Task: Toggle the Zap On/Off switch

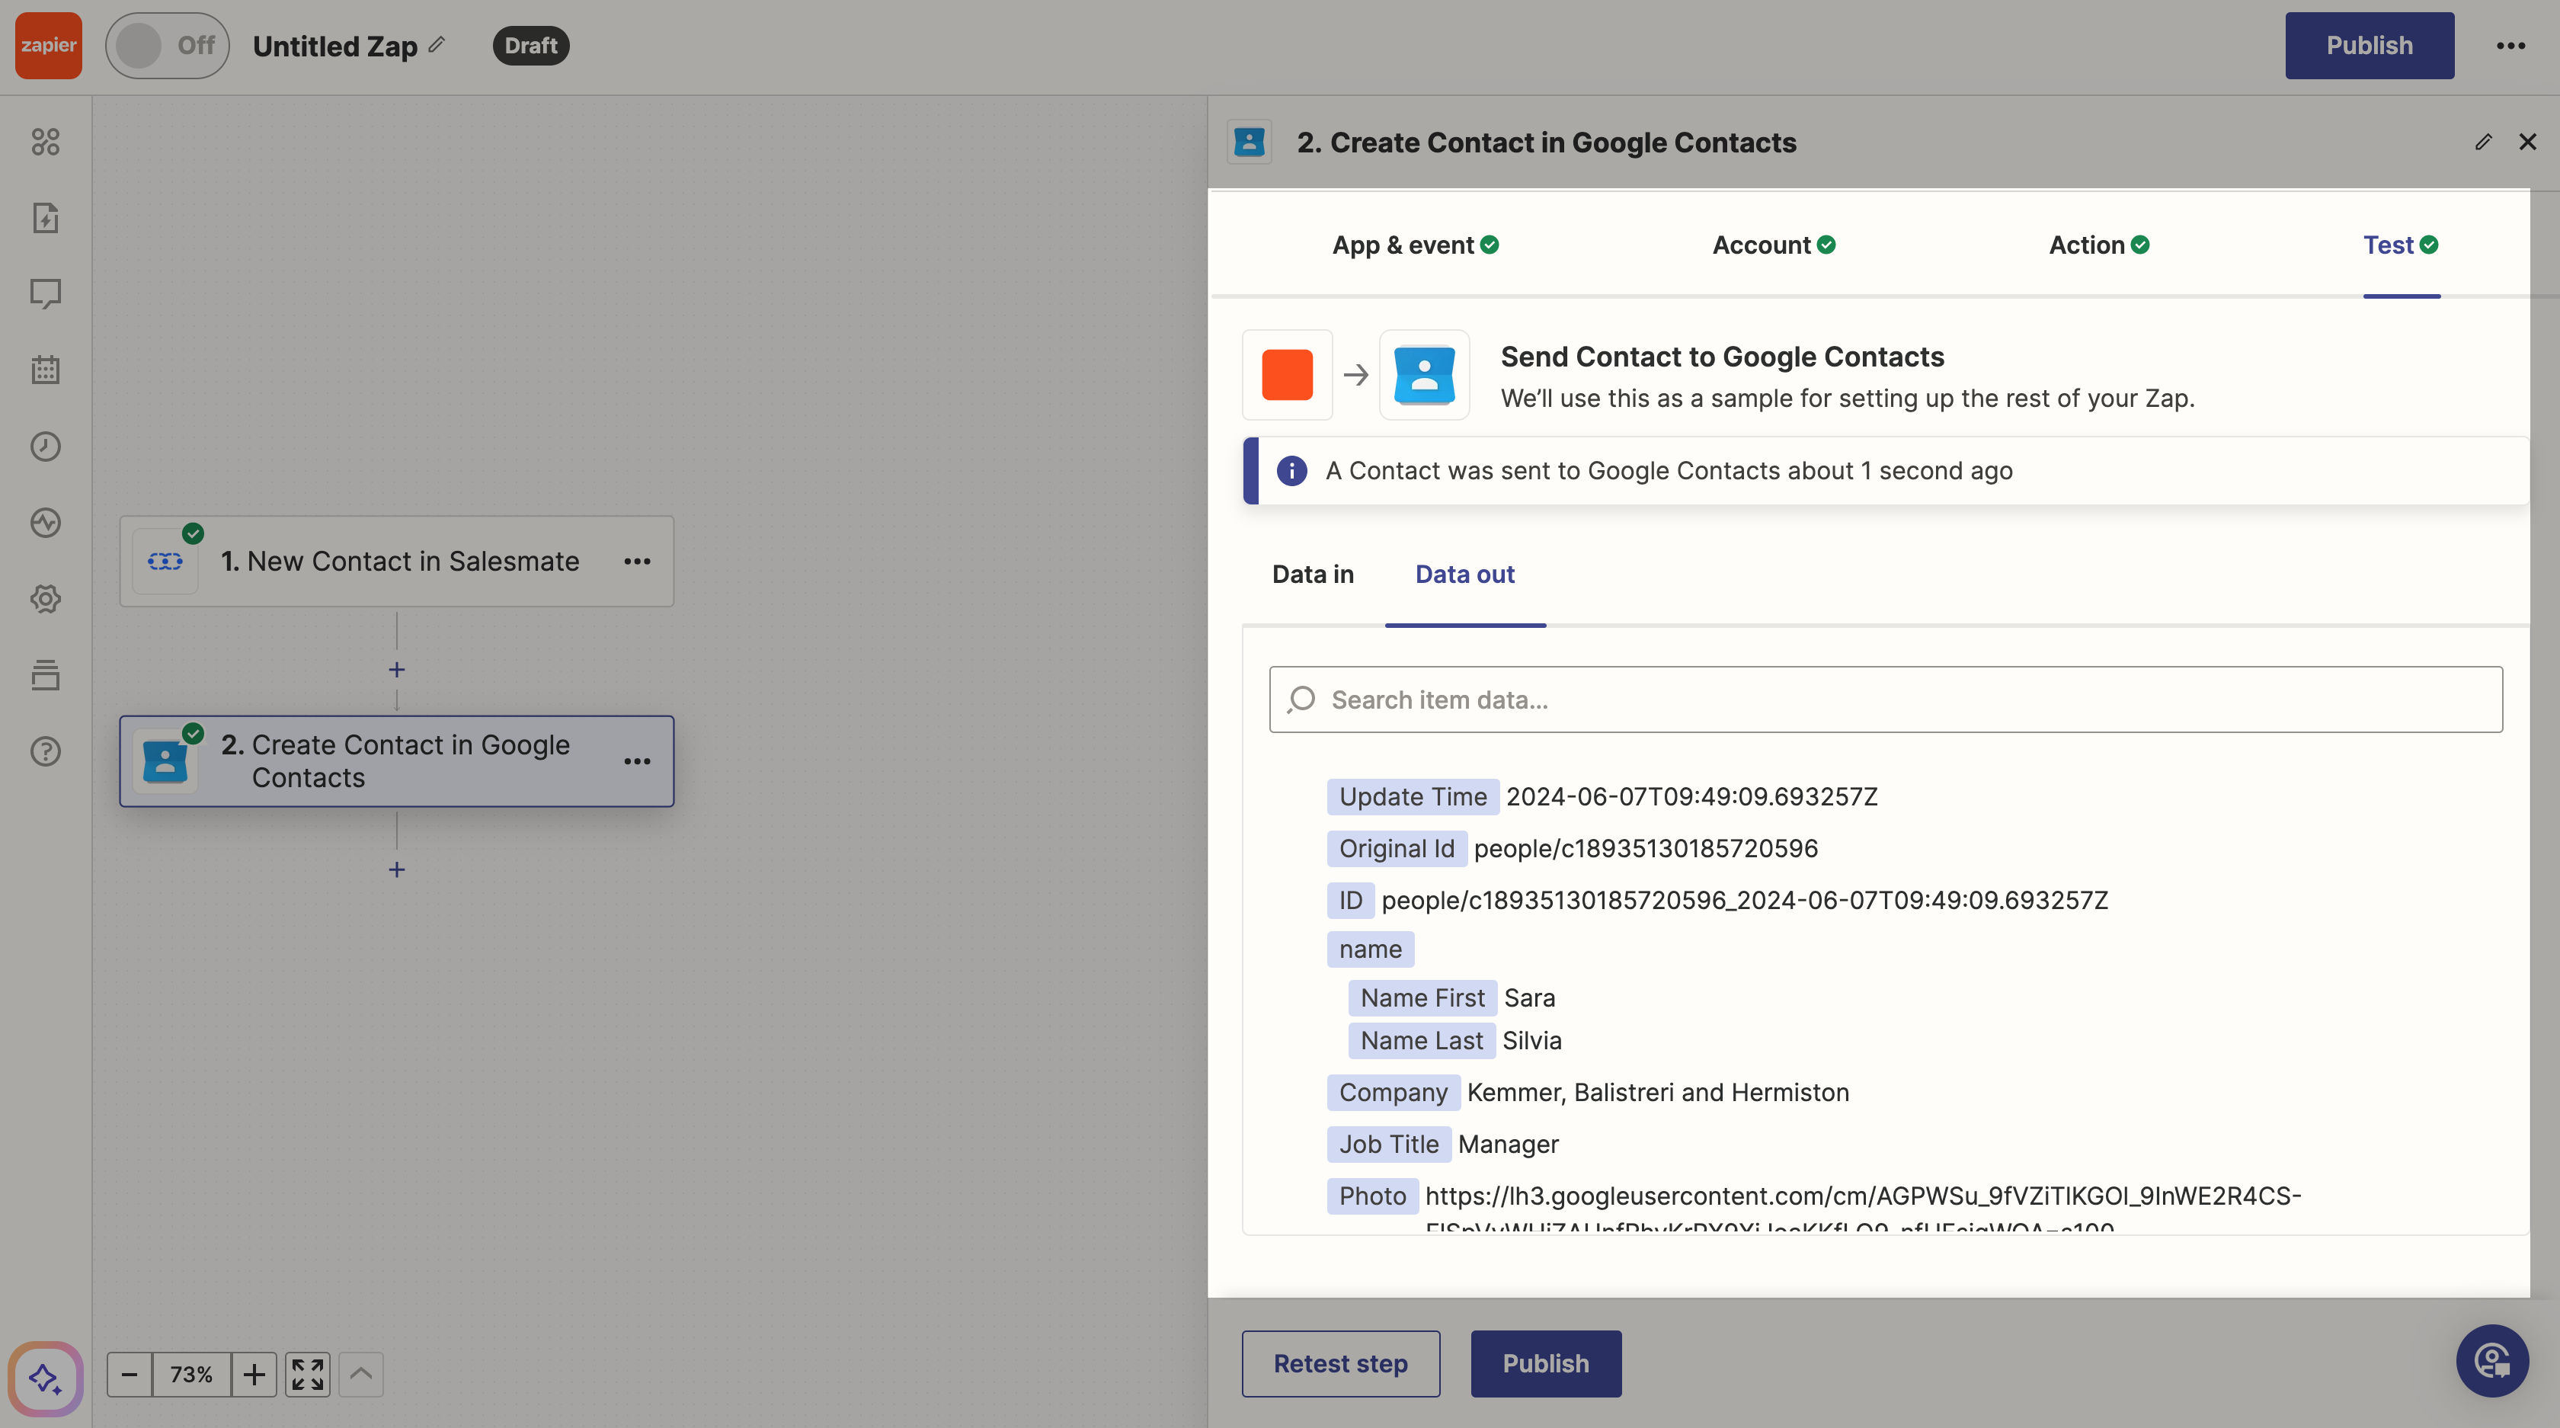Action: 167,46
